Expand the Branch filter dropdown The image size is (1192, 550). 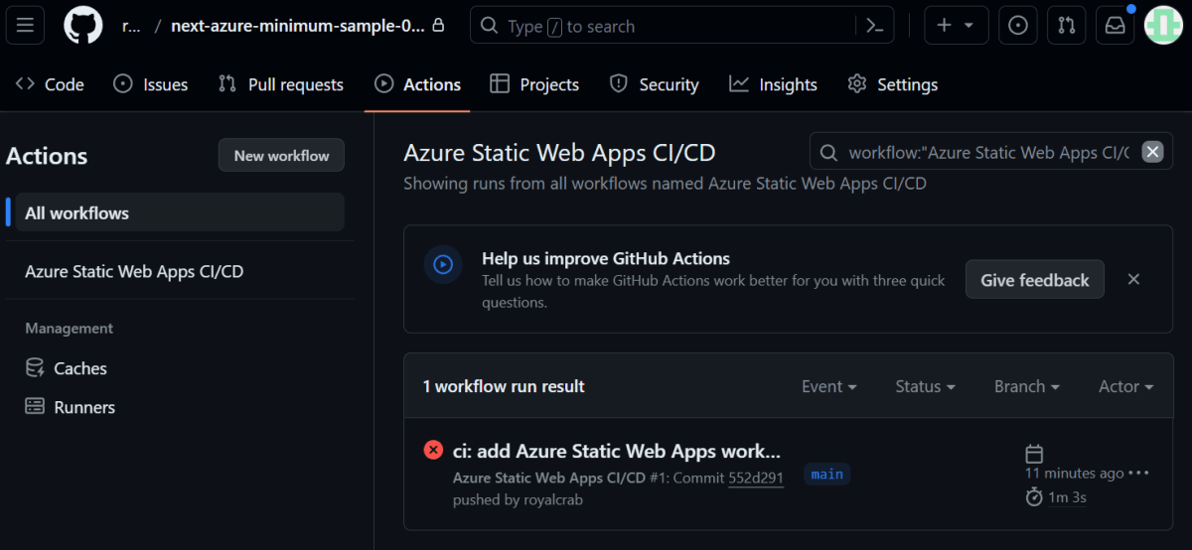[x=1026, y=386]
